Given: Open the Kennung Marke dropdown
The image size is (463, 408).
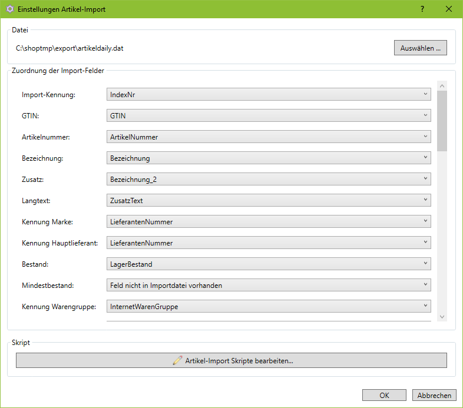Looking at the screenshot, I should coord(269,221).
